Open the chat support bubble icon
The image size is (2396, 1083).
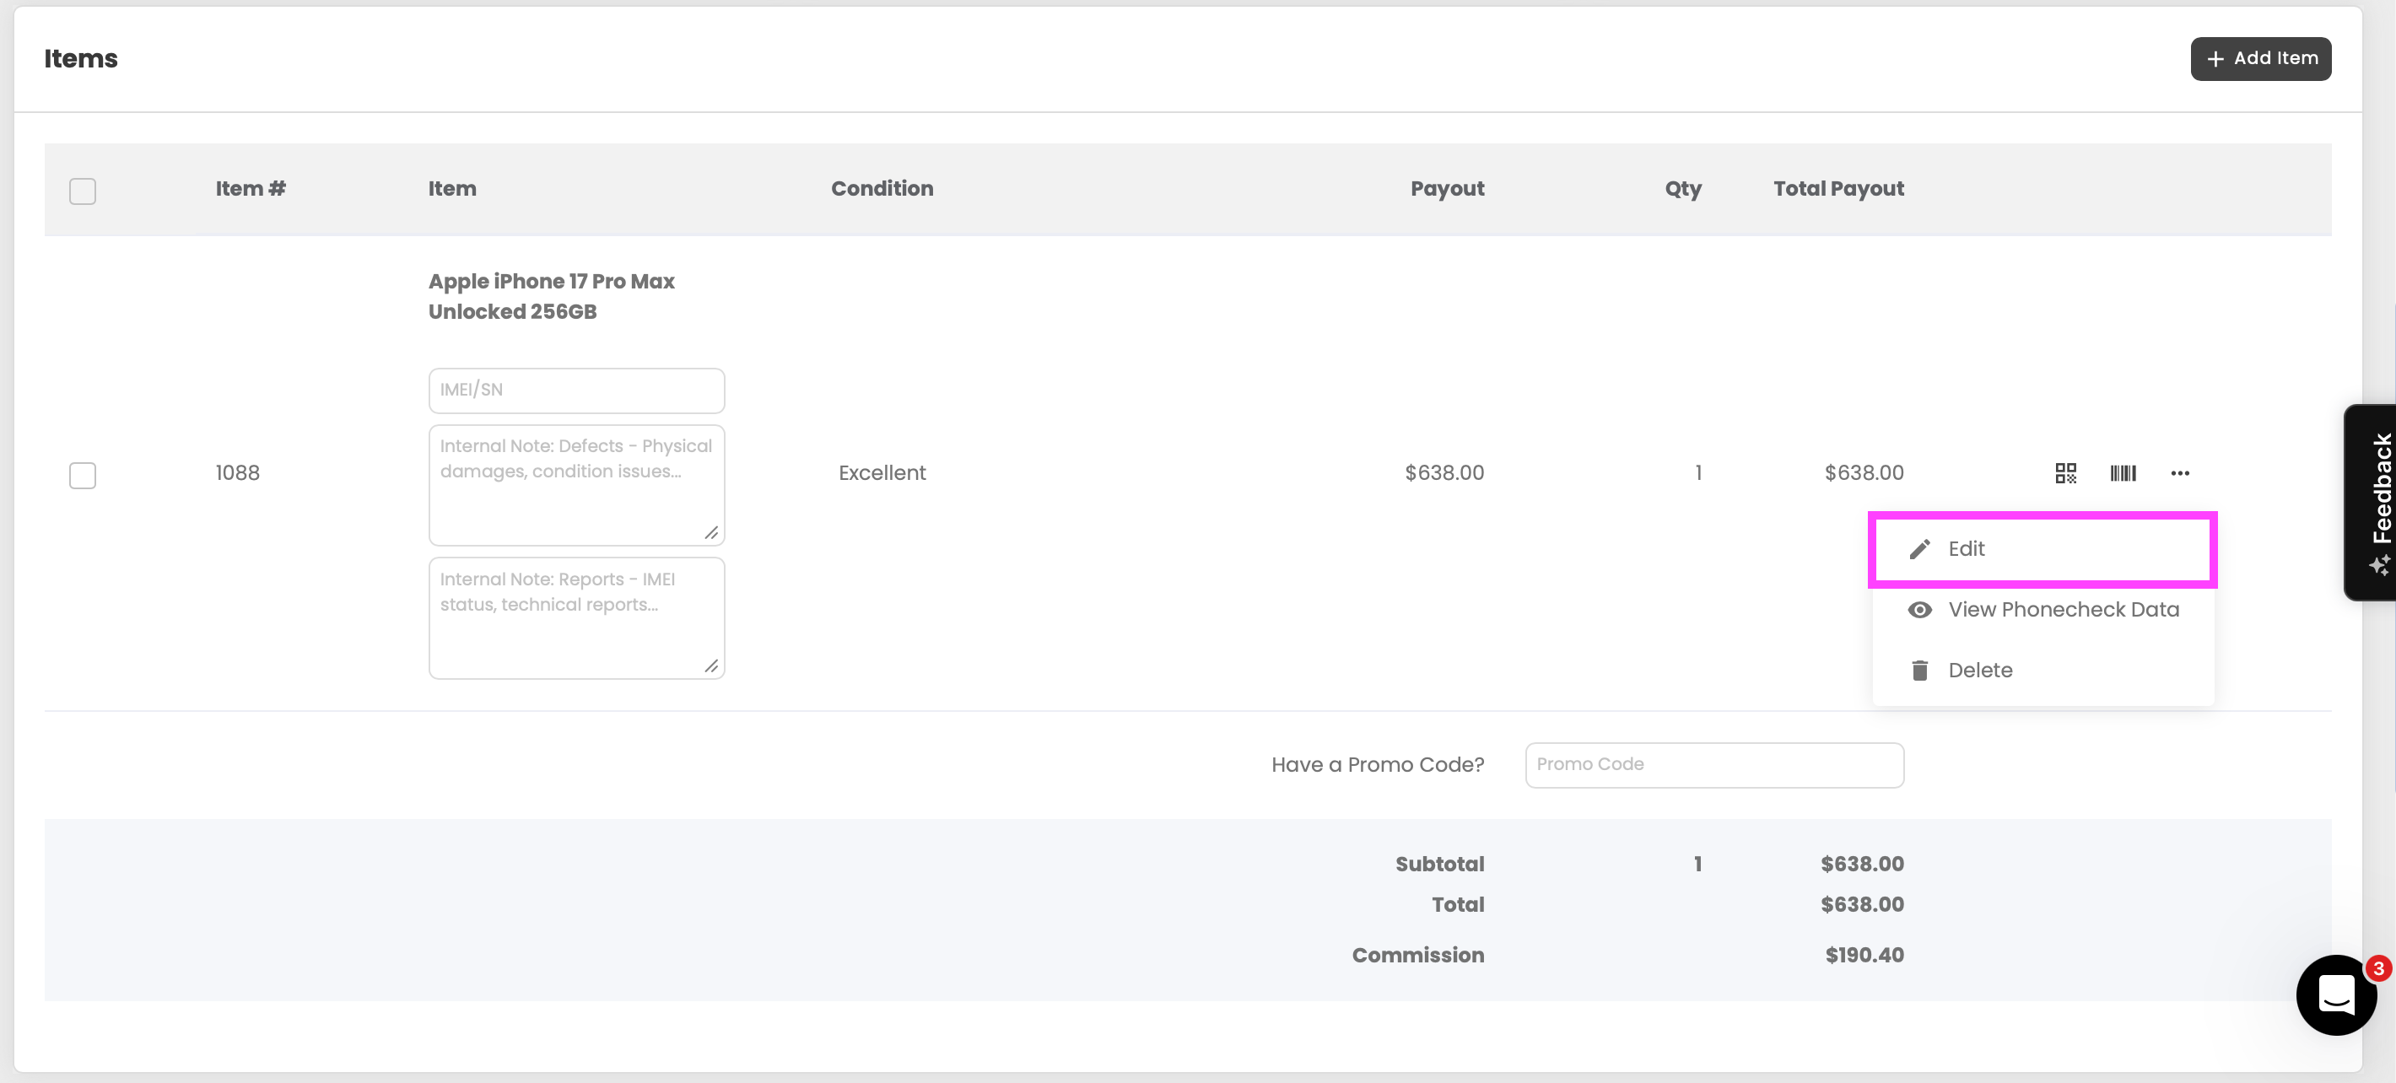coord(2335,994)
